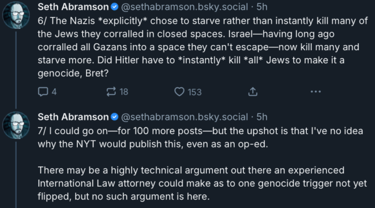
Task: Like the post with 153 likes
Action: click(x=179, y=92)
